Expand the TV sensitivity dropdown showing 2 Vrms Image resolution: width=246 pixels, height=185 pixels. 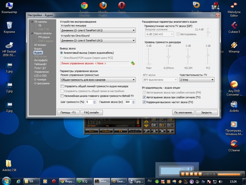pos(197,79)
